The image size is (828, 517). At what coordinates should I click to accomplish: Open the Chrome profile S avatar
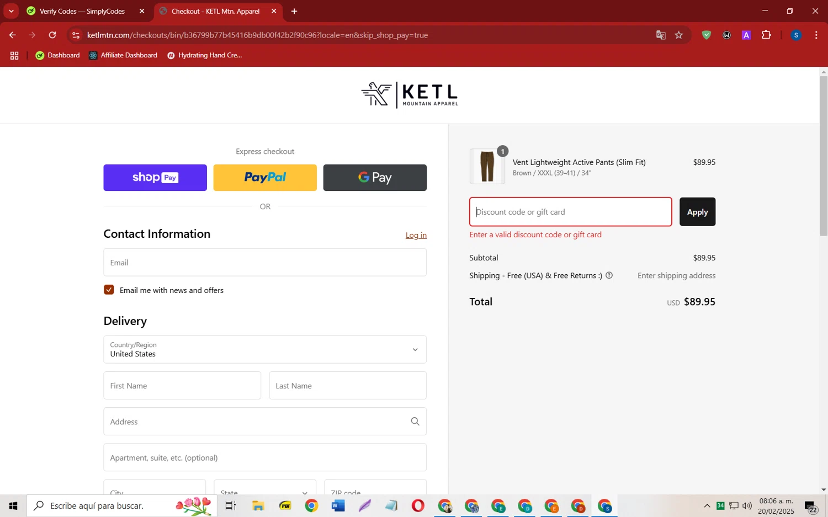point(796,35)
